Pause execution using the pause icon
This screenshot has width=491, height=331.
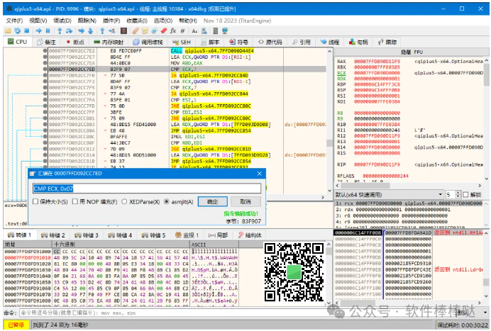[48, 31]
